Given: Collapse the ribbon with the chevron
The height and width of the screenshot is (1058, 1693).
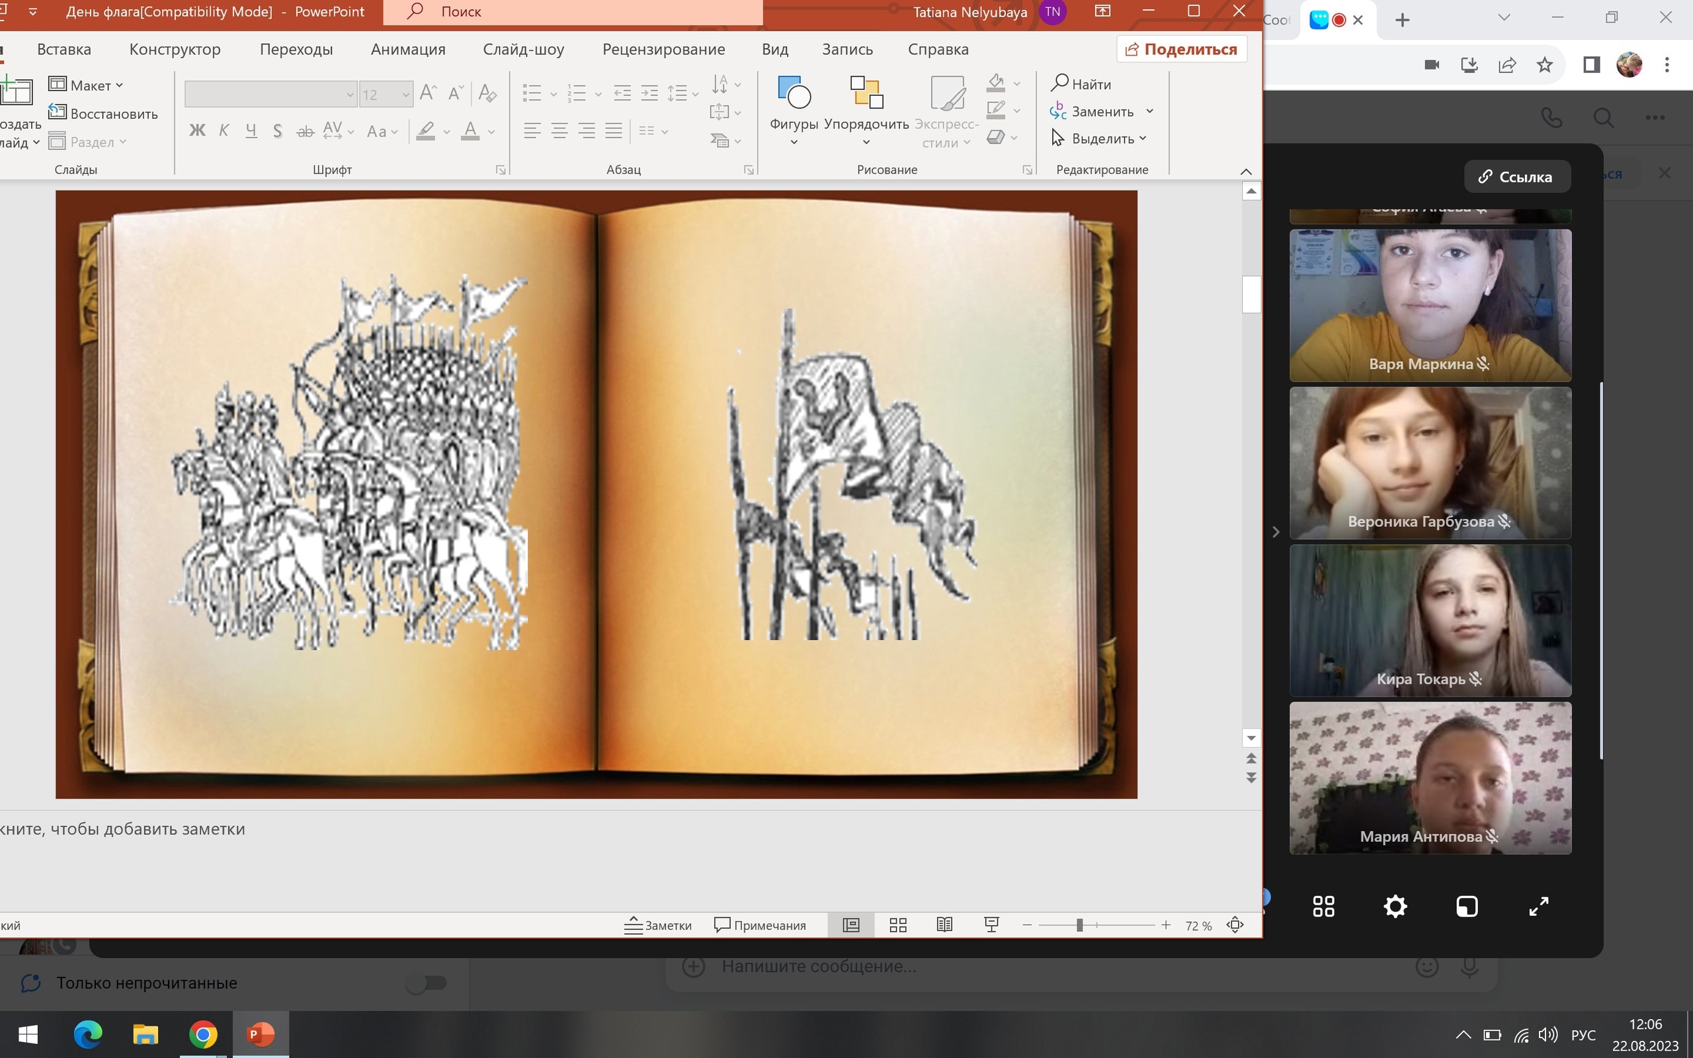Looking at the screenshot, I should pyautogui.click(x=1246, y=171).
